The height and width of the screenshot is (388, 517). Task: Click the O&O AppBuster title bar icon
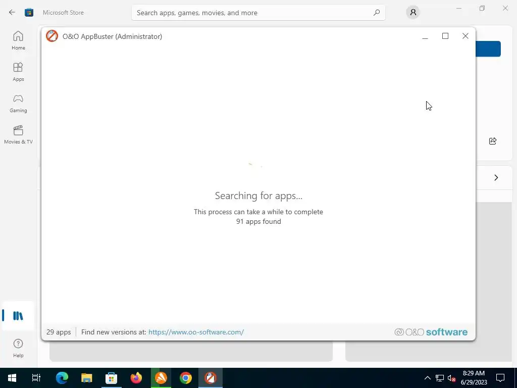[52, 36]
